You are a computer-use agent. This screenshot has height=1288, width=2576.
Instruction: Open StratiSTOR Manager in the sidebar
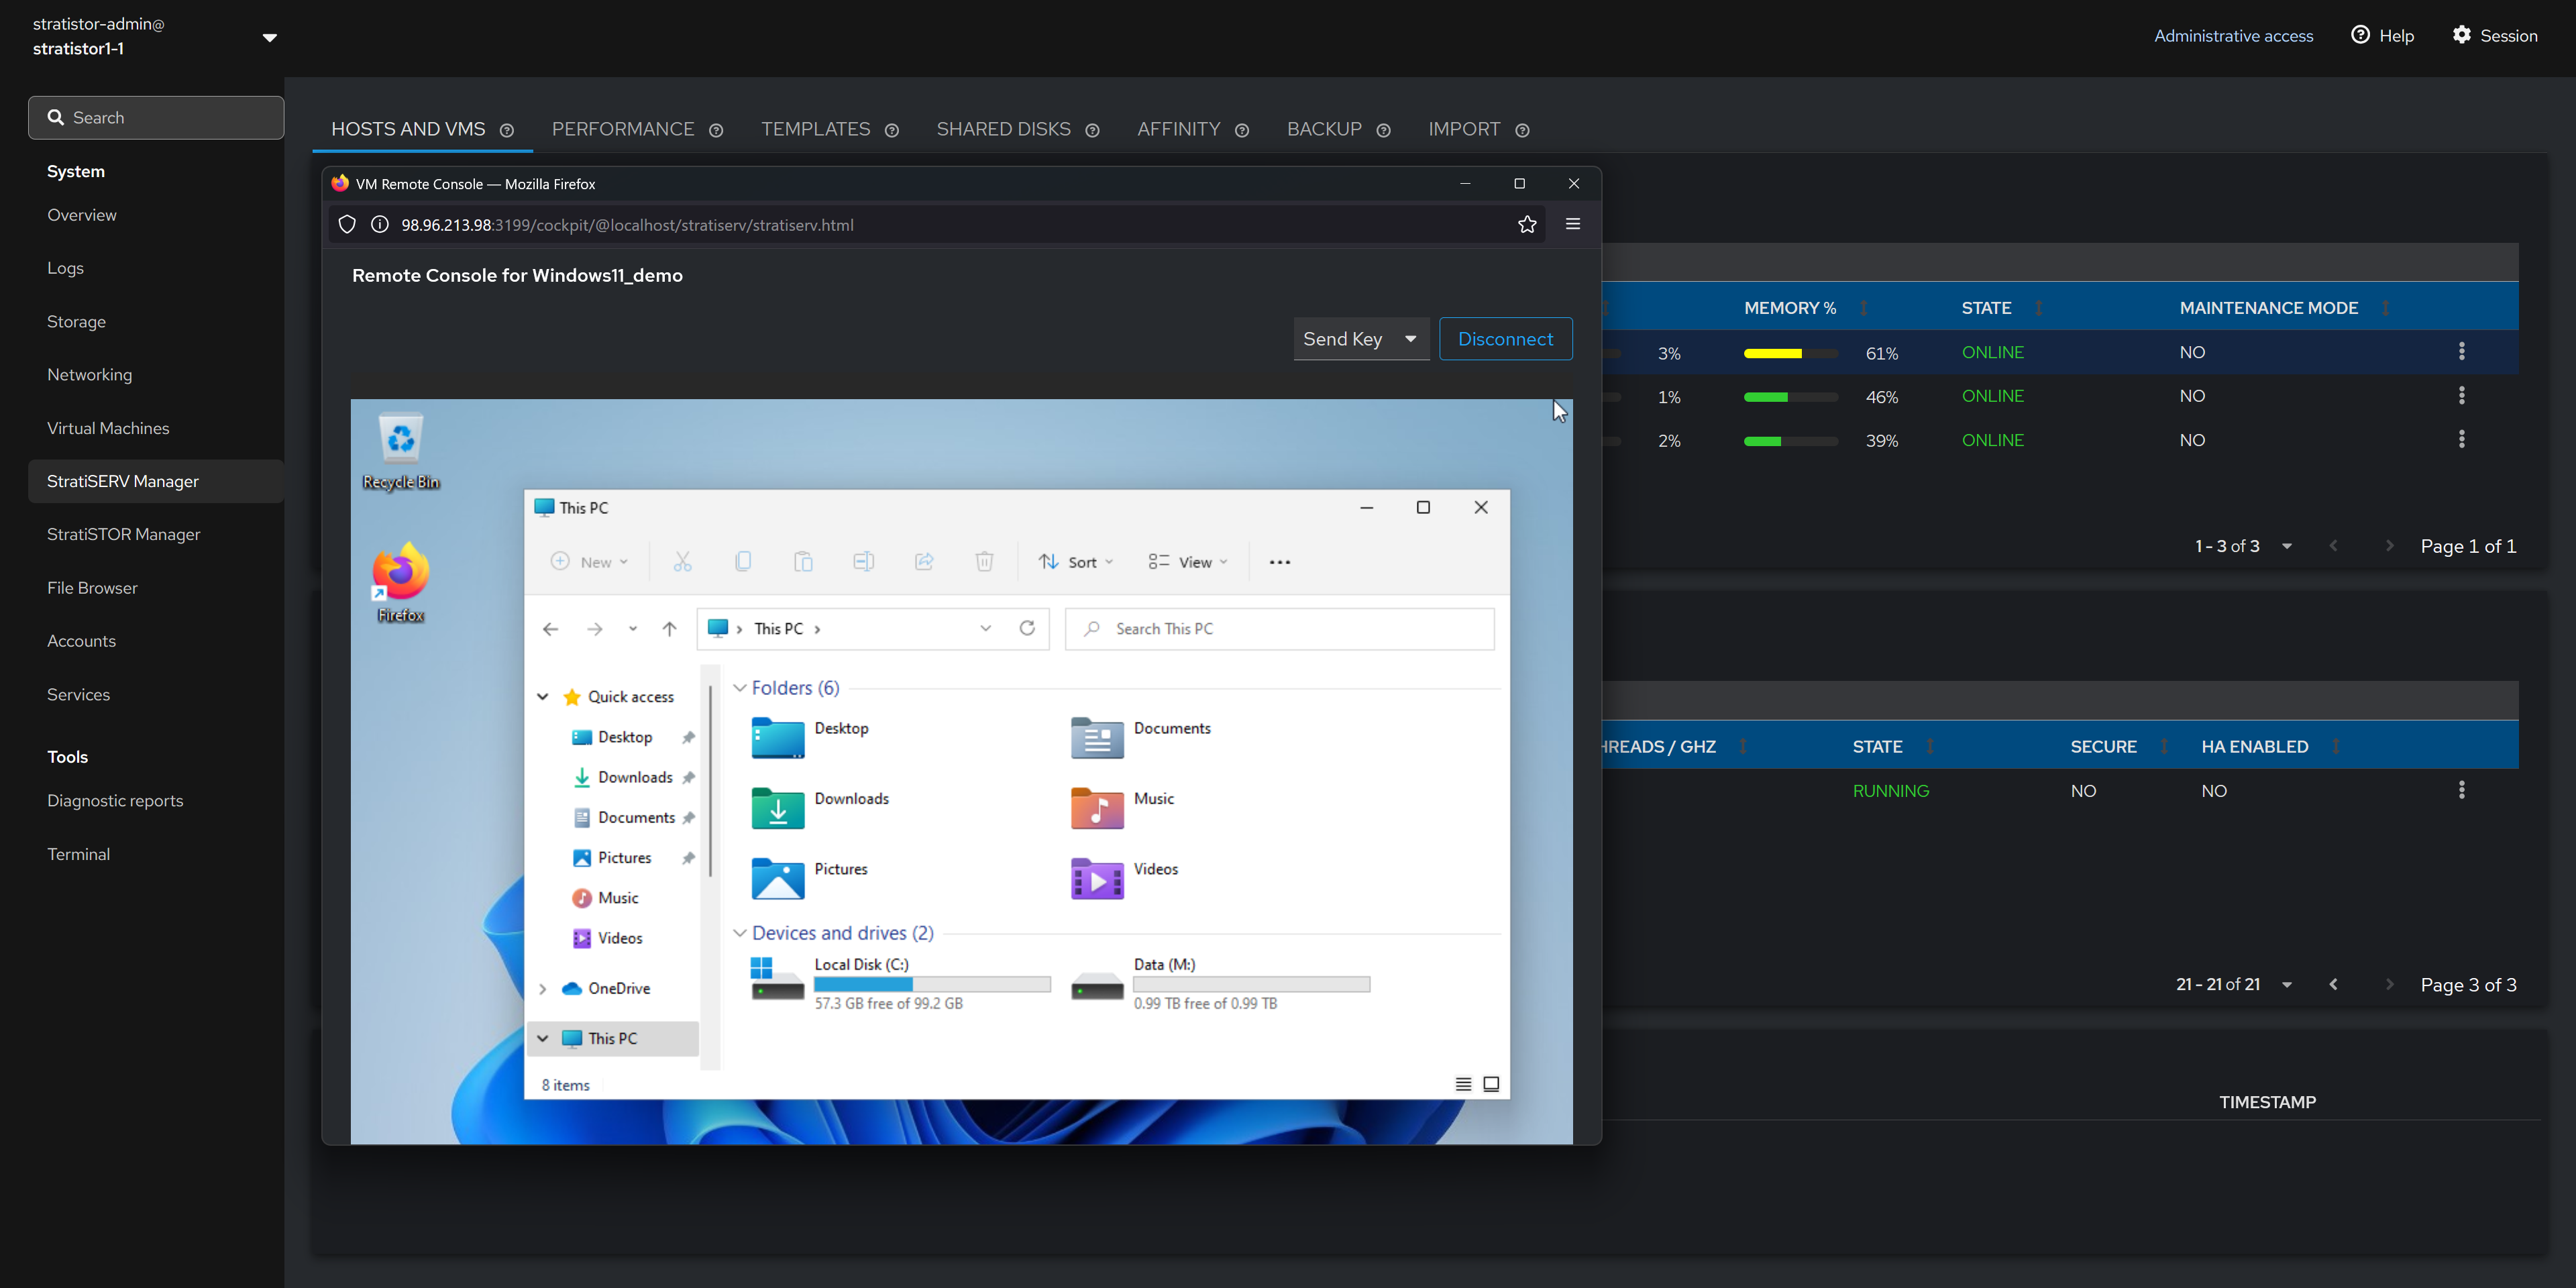(123, 534)
